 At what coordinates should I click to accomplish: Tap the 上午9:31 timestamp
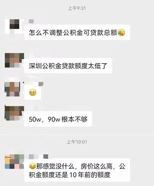click(x=77, y=8)
